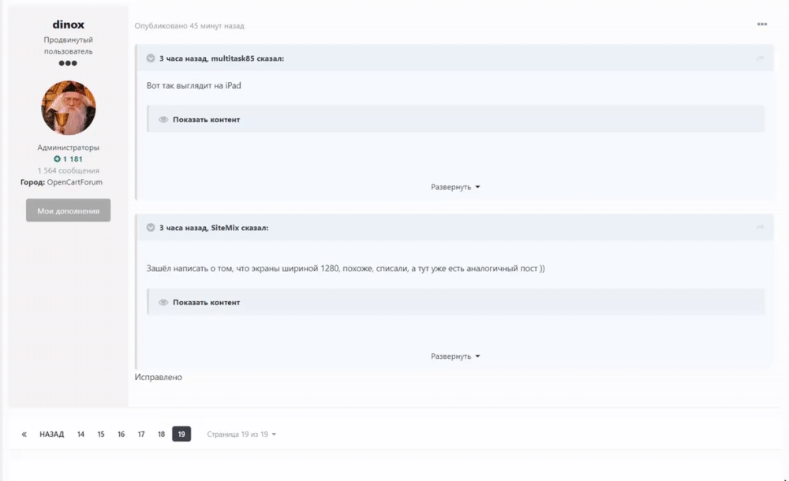Click the reply arrow on SiteMix's quote

760,227
